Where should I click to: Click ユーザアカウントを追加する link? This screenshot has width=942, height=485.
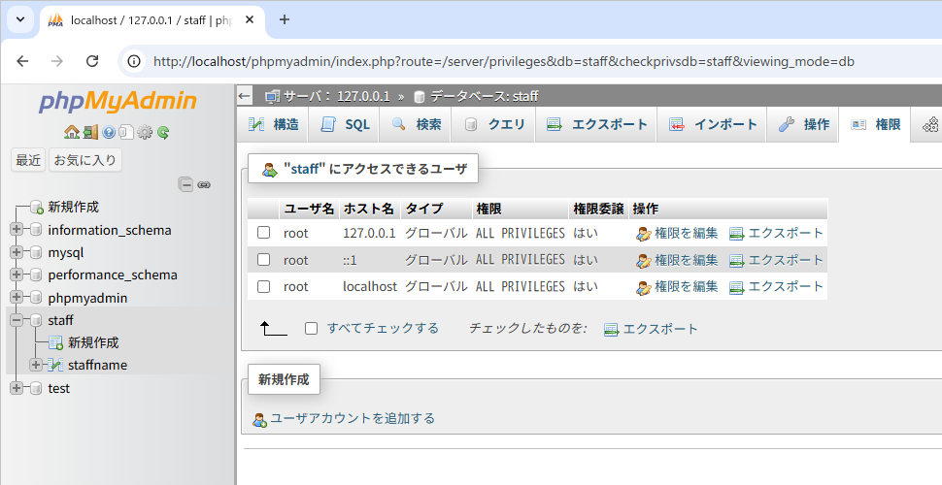click(x=353, y=418)
